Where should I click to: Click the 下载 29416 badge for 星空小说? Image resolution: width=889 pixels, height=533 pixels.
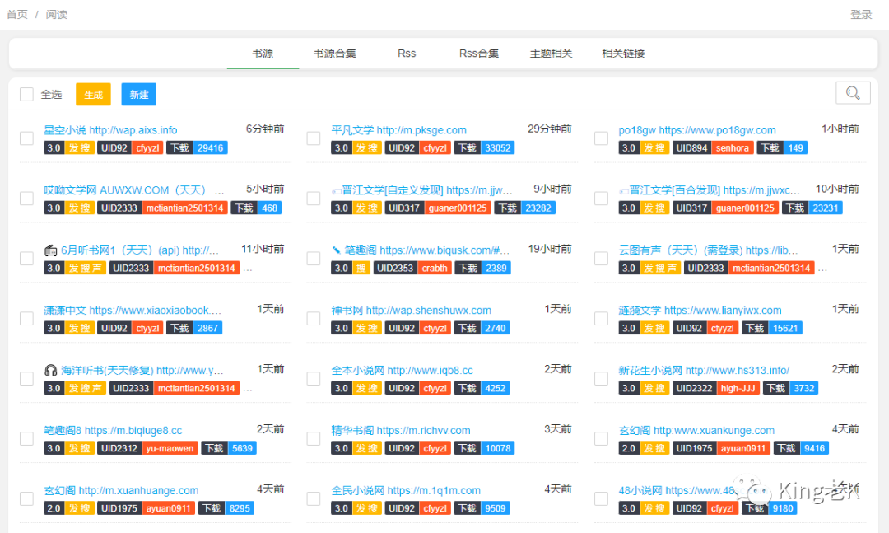coord(196,148)
